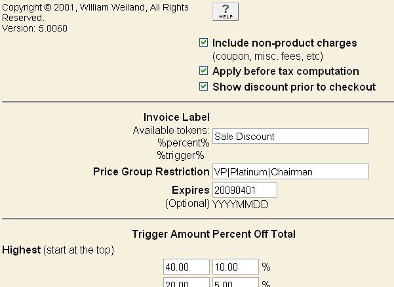Click the Help icon button

click(x=226, y=11)
